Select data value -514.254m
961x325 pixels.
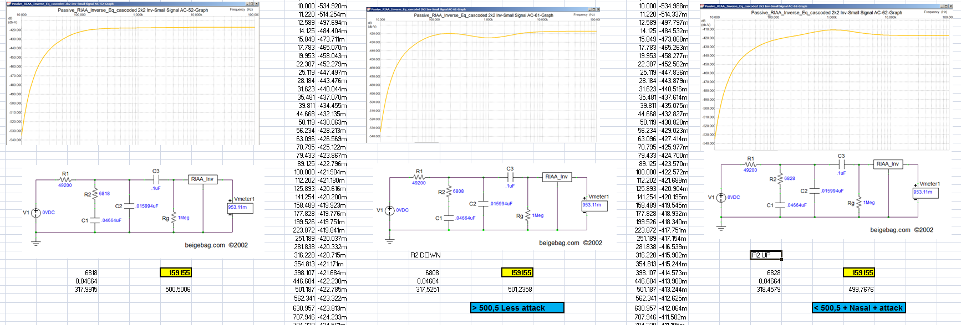click(332, 14)
